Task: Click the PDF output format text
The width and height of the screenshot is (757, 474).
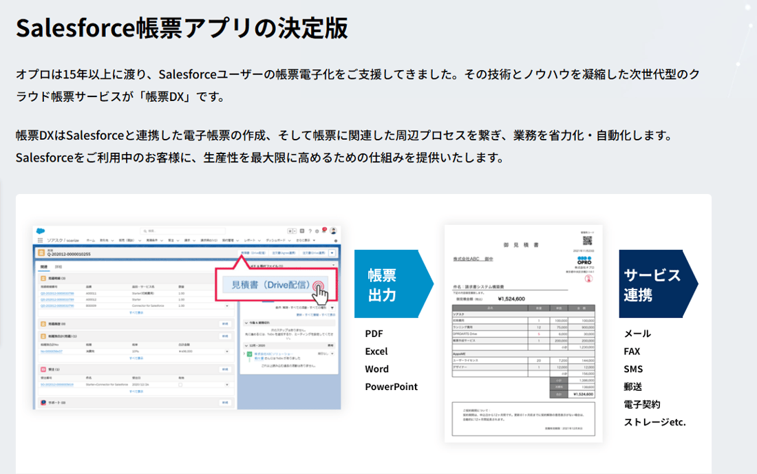Action: click(374, 334)
